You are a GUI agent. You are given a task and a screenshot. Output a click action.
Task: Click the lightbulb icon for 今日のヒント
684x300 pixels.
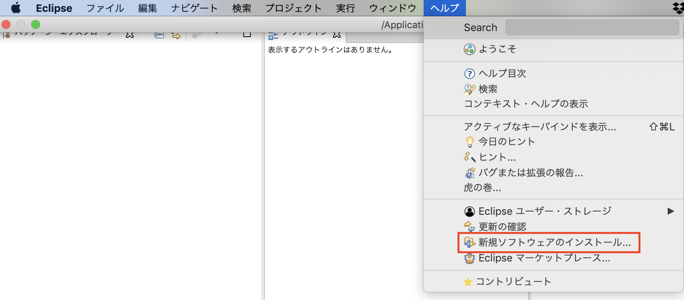pos(470,142)
